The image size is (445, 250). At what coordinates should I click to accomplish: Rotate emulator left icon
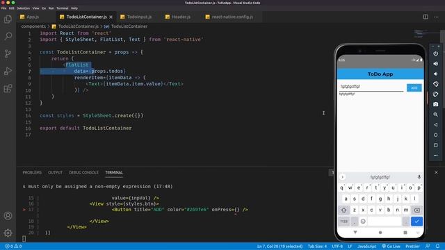[x=436, y=84]
